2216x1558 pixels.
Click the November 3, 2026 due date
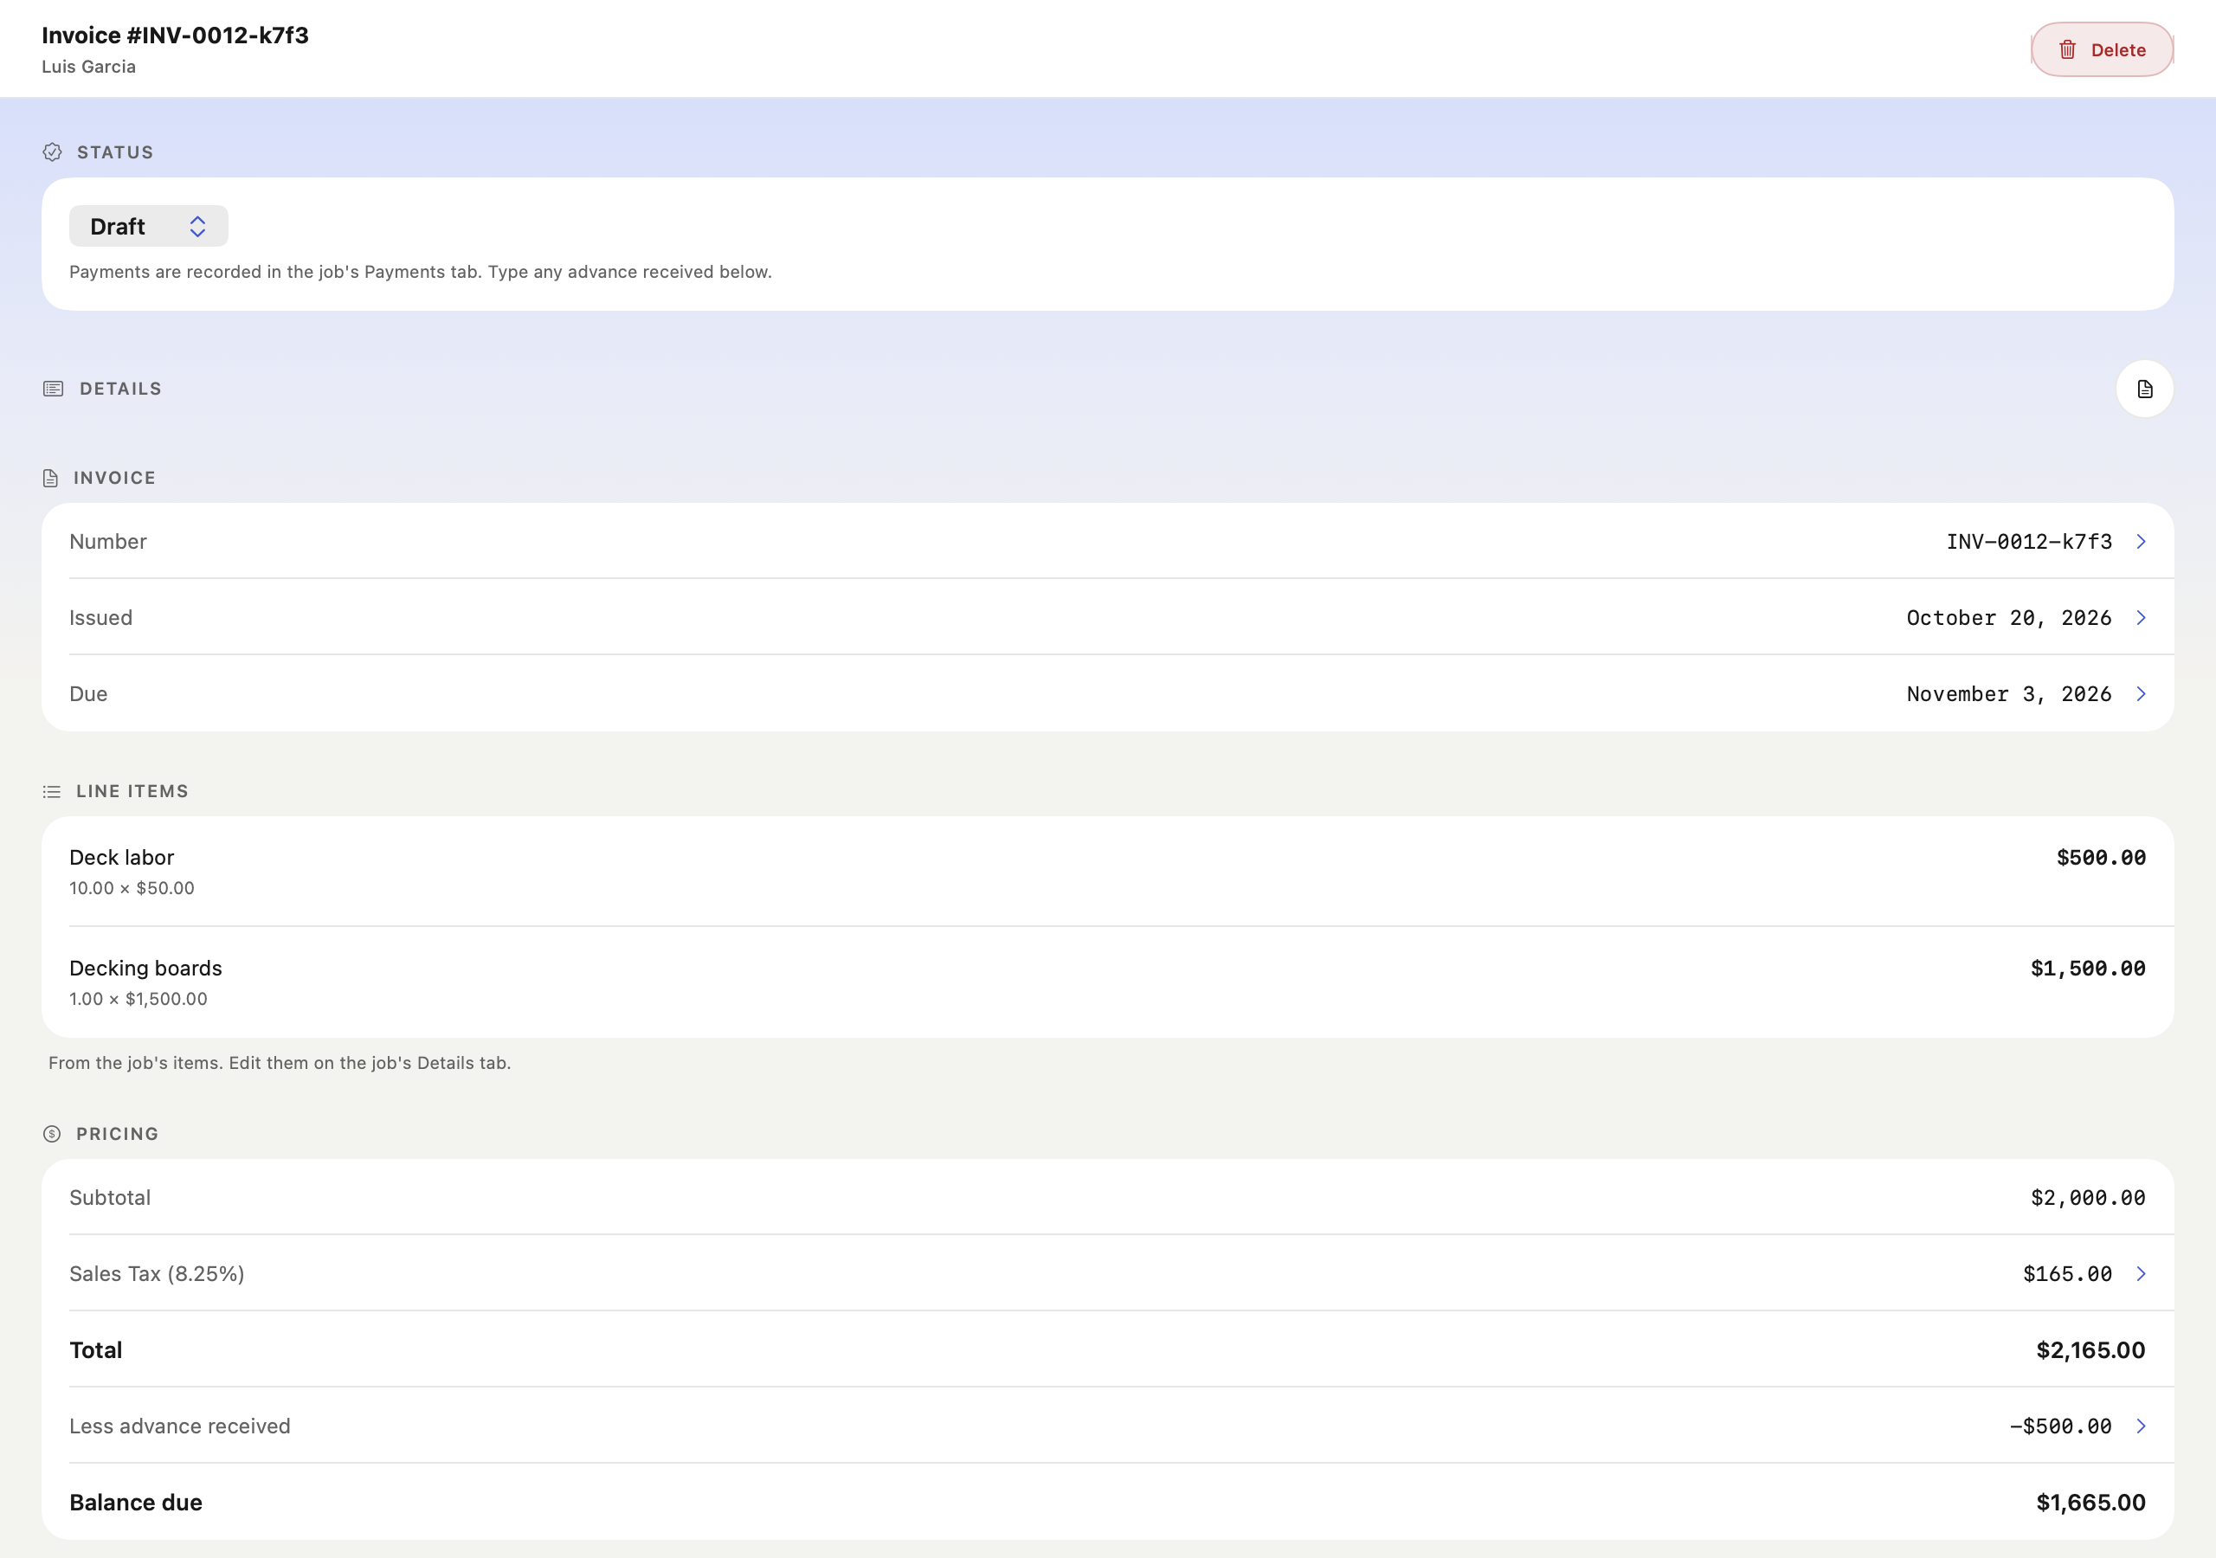pos(2008,694)
